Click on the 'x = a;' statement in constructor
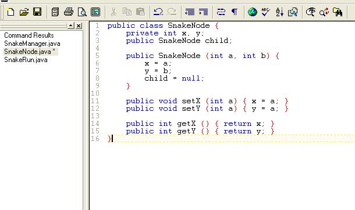Screen dimensions: 355x210 [x=158, y=63]
